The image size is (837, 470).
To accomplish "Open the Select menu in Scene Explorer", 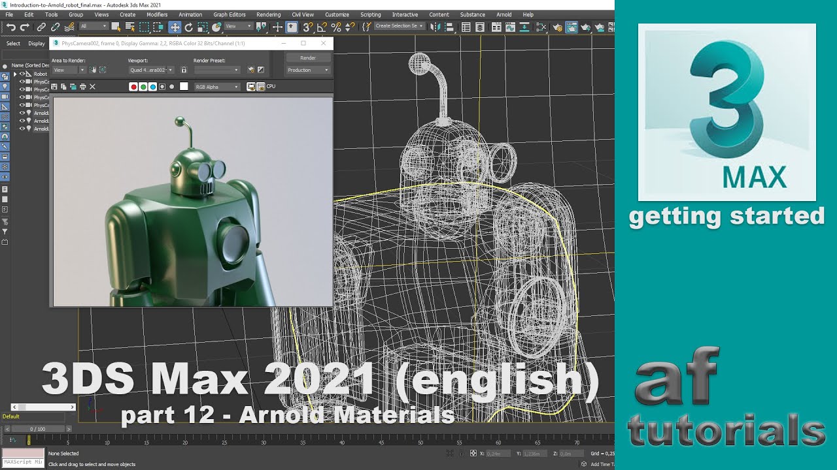I will (13, 44).
